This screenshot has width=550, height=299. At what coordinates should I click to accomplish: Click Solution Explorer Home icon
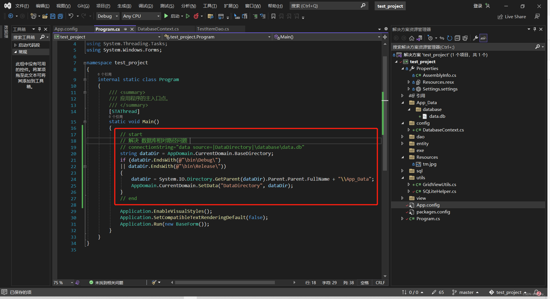pyautogui.click(x=411, y=38)
